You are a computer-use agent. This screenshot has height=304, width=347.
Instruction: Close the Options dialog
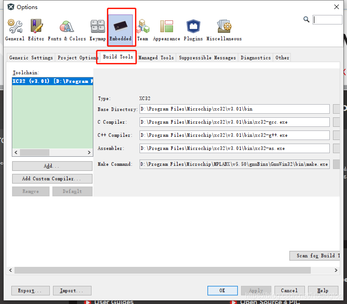337,7
